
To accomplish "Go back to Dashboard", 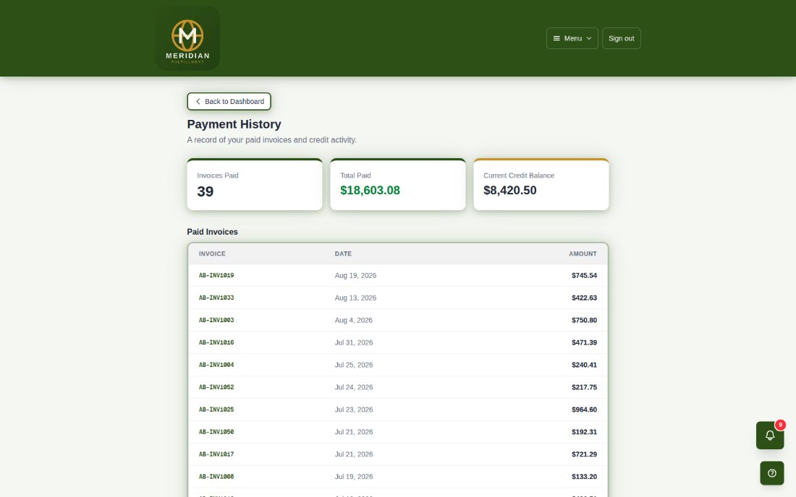I will coord(229,101).
